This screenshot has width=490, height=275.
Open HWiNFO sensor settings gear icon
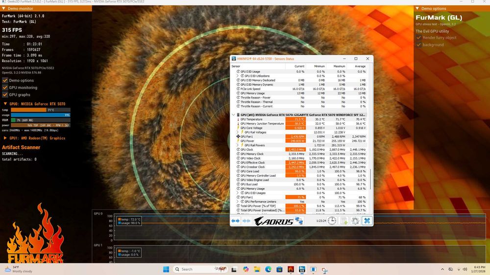coord(355,221)
